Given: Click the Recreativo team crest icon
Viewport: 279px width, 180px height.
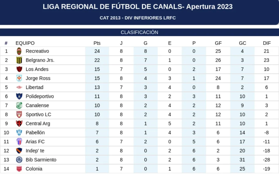Looking at the screenshot, I should click(19, 51).
